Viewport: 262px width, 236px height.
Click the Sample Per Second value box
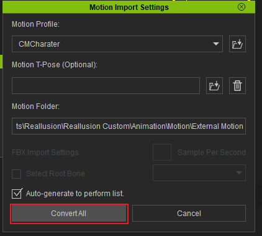pos(162,152)
